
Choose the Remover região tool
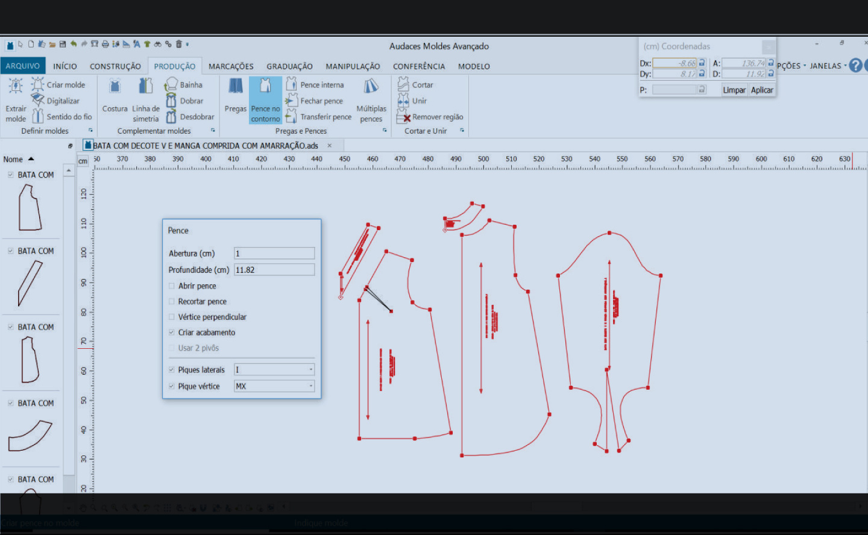(x=430, y=116)
